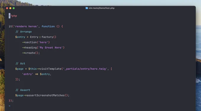Click the first '$entry' variable assignment
This screenshot has width=201, height=111.
[x=20, y=37]
